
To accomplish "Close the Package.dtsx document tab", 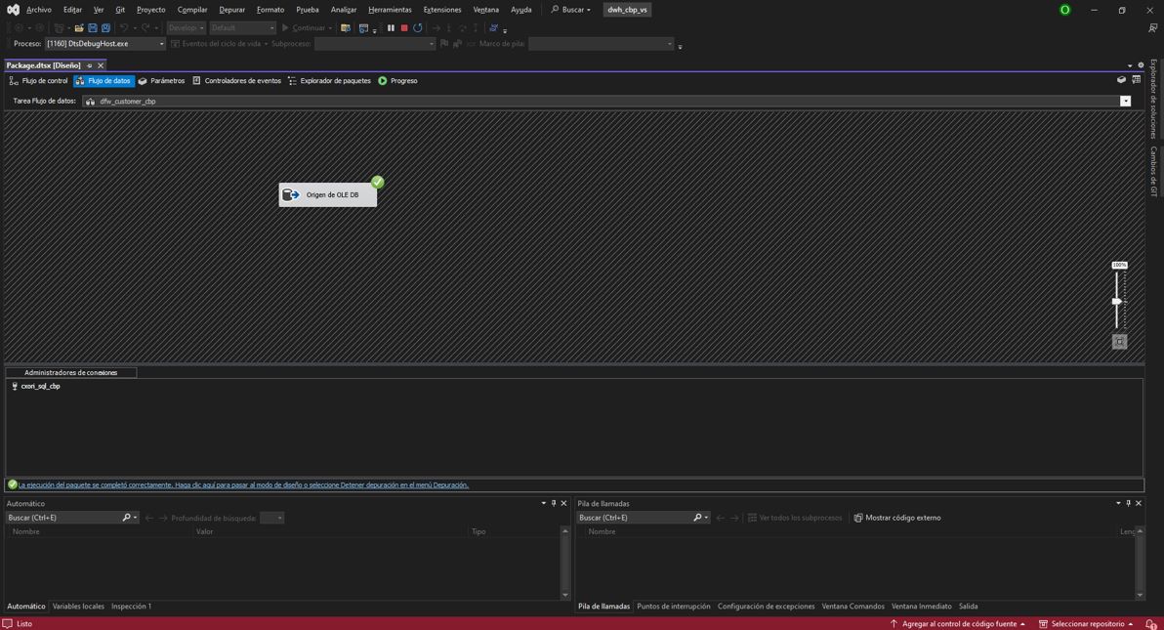I will point(101,65).
